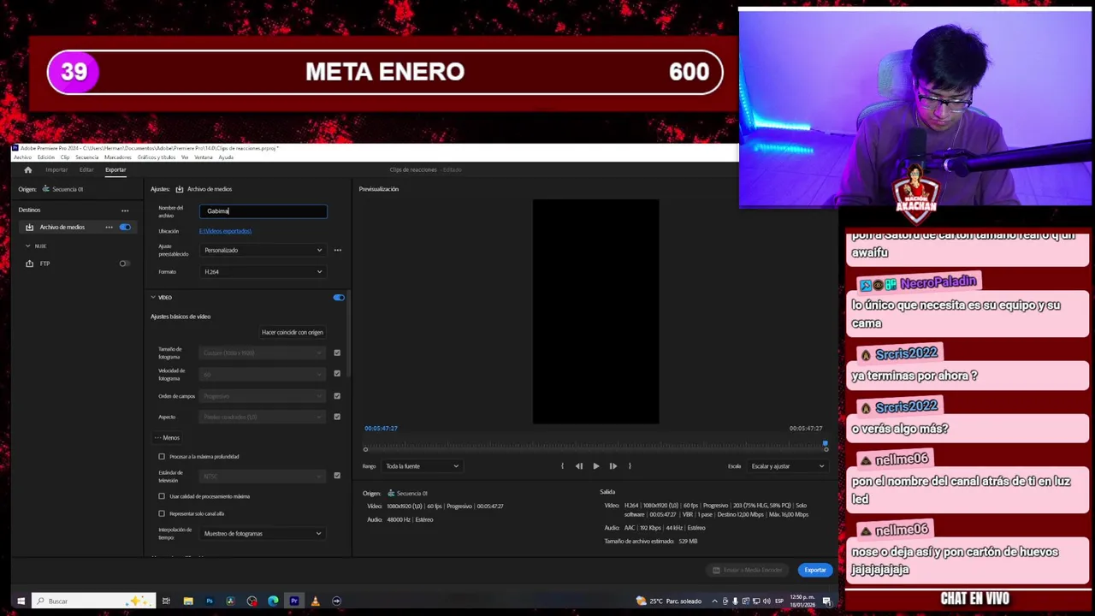This screenshot has height=616, width=1095.
Task: Click Hacer coincidir con origen button
Action: 293,332
